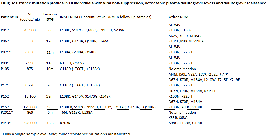Click the table title about Drug Resistance profiles
269x137 pixels.
134,3
